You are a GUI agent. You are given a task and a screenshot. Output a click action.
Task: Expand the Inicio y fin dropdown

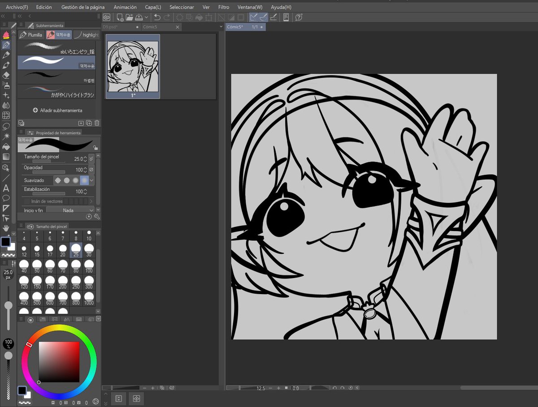pyautogui.click(x=70, y=210)
